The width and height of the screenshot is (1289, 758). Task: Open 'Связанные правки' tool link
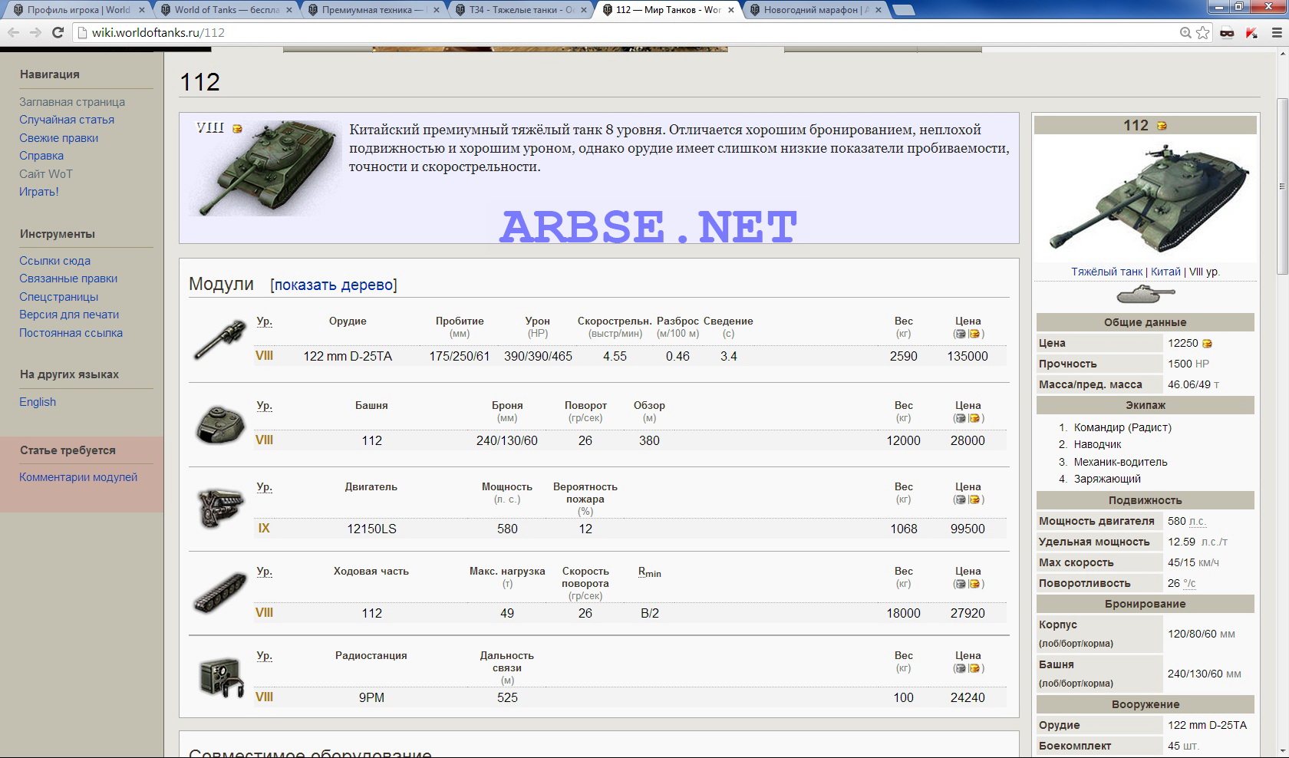click(68, 278)
